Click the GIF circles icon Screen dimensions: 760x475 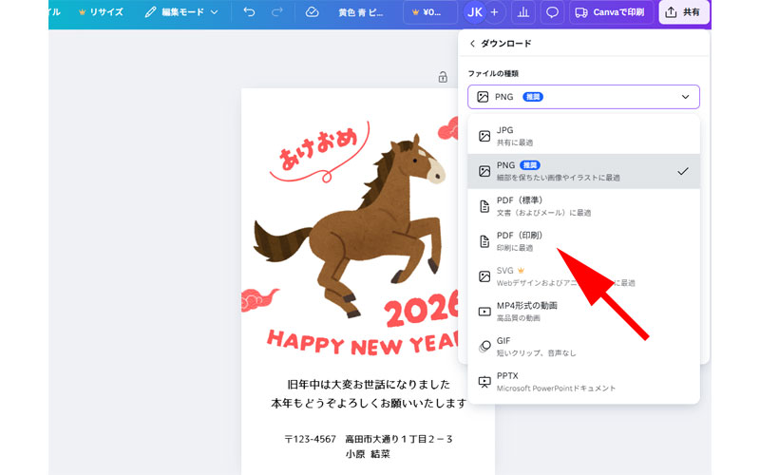click(x=484, y=347)
